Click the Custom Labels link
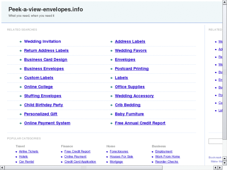Image resolution: width=227 pixels, height=170 pixels. (x=39, y=78)
